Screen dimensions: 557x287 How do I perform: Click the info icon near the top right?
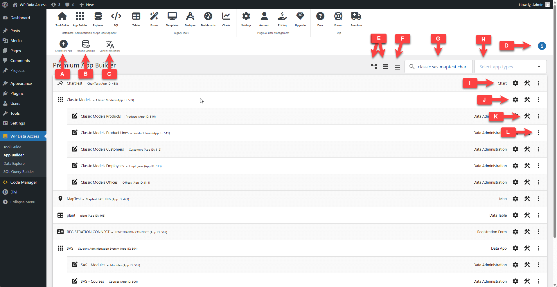tap(542, 46)
